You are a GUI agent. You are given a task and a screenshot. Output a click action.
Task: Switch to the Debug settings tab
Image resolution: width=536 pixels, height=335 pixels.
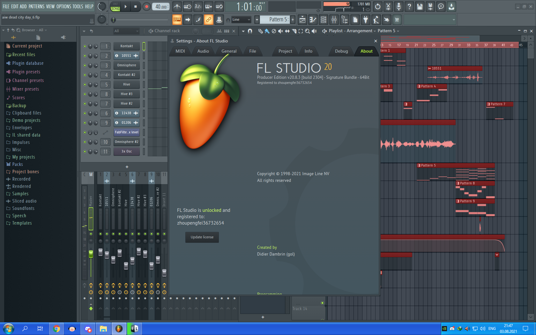pyautogui.click(x=341, y=51)
